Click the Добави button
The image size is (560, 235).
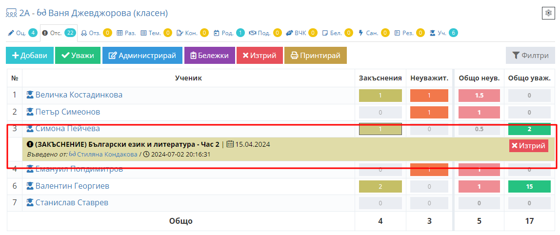tap(29, 56)
